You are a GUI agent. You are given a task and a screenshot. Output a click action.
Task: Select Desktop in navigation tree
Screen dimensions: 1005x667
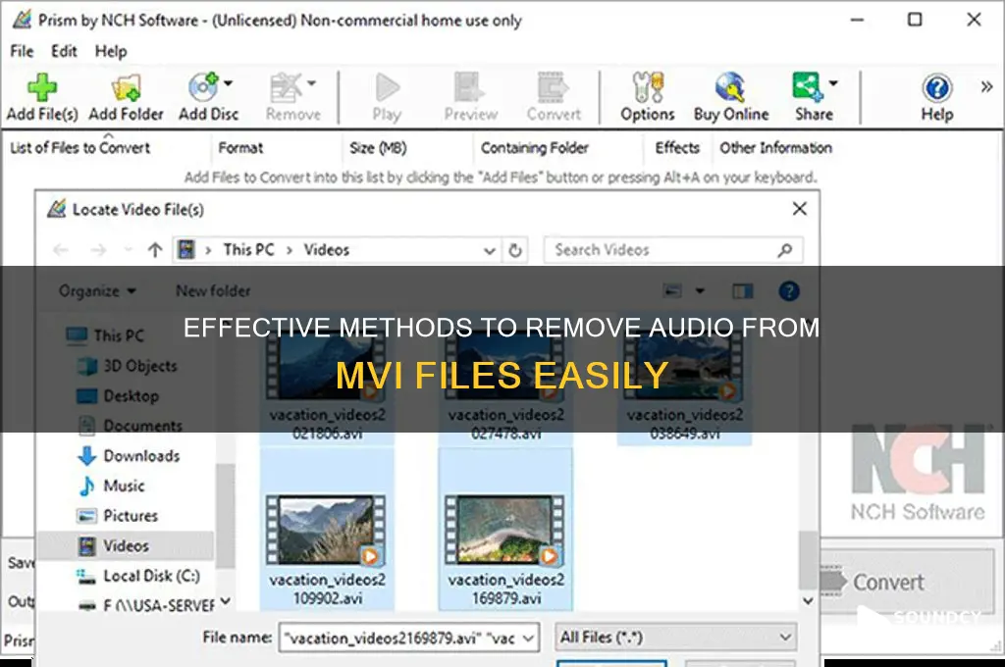[x=118, y=396]
